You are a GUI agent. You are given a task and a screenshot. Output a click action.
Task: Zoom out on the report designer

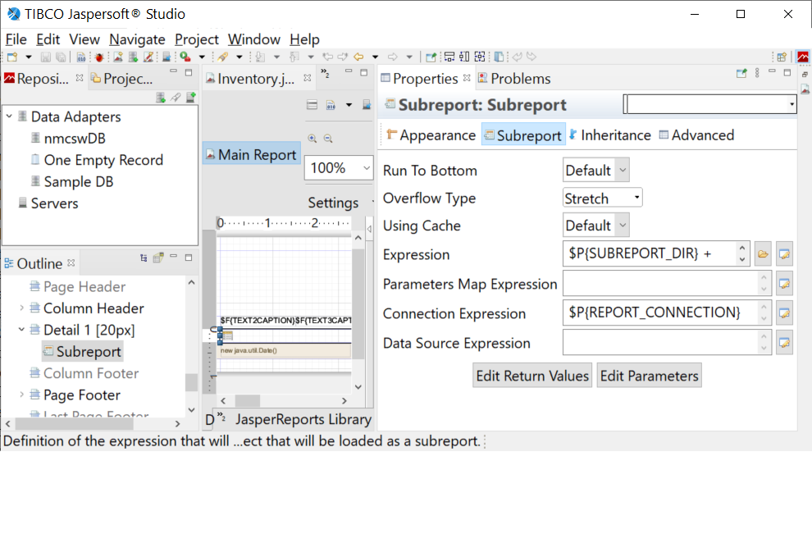click(328, 139)
